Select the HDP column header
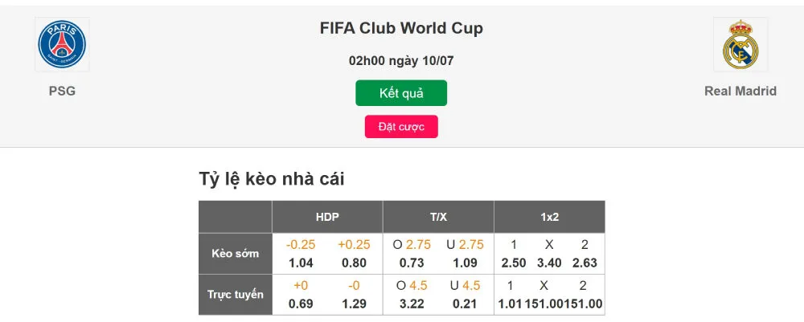The height and width of the screenshot is (322, 804). click(x=327, y=217)
